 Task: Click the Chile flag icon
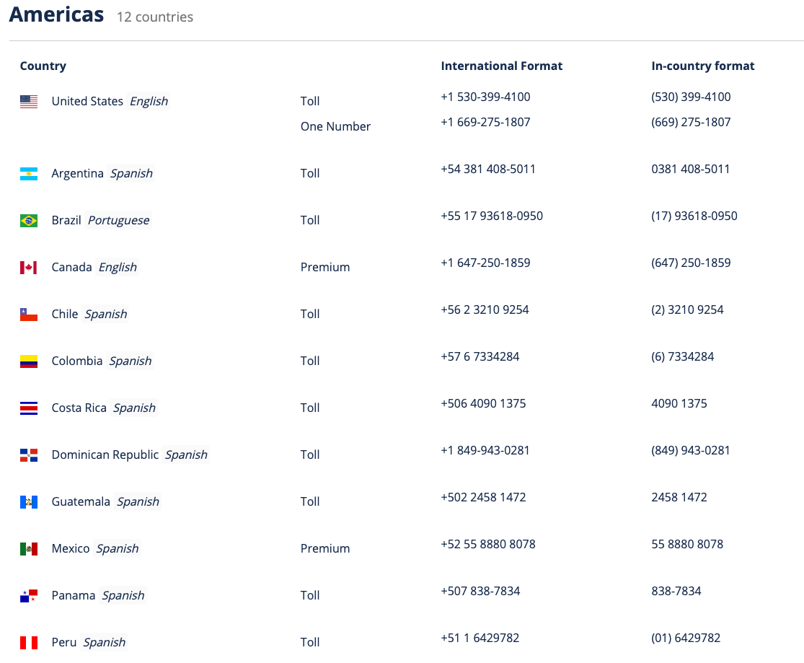[x=29, y=315]
